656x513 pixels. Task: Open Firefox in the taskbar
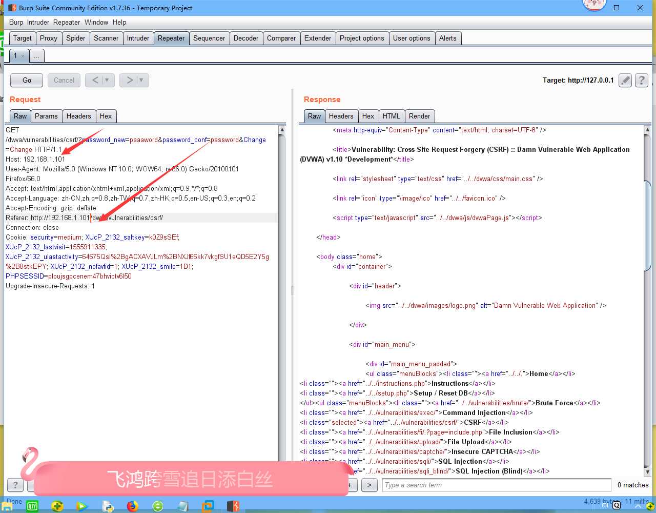click(133, 506)
